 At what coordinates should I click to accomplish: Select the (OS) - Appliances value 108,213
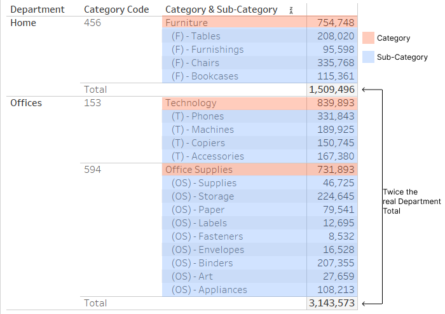point(336,290)
